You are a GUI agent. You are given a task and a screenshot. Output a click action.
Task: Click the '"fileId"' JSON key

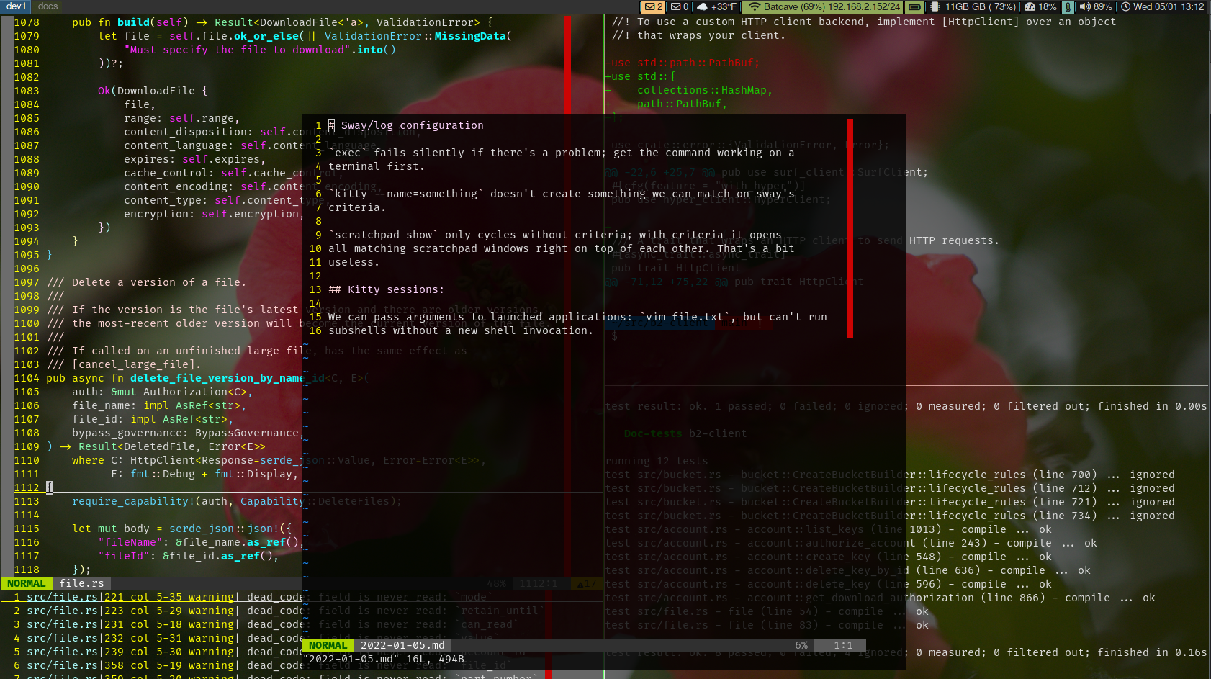(127, 556)
